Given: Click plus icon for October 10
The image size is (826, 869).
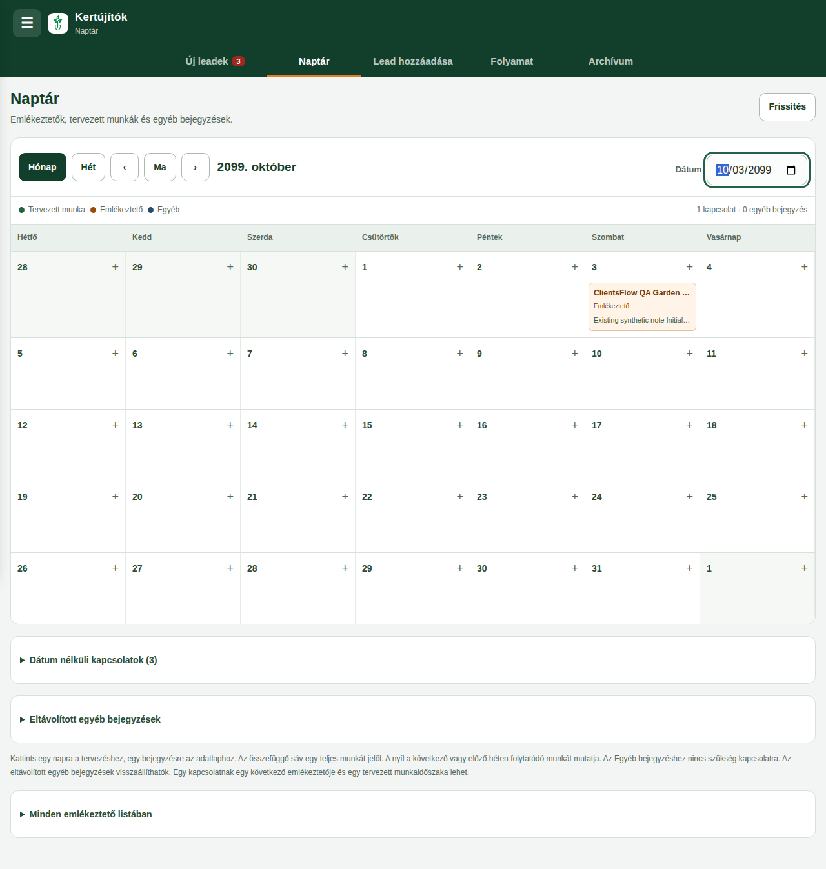Looking at the screenshot, I should pos(690,354).
